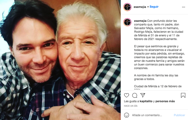Click the avatar next to the caption
Viewport: 188px width, 120px height.
tap(127, 22)
